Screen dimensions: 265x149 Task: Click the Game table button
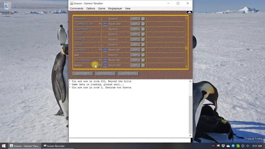83,74
